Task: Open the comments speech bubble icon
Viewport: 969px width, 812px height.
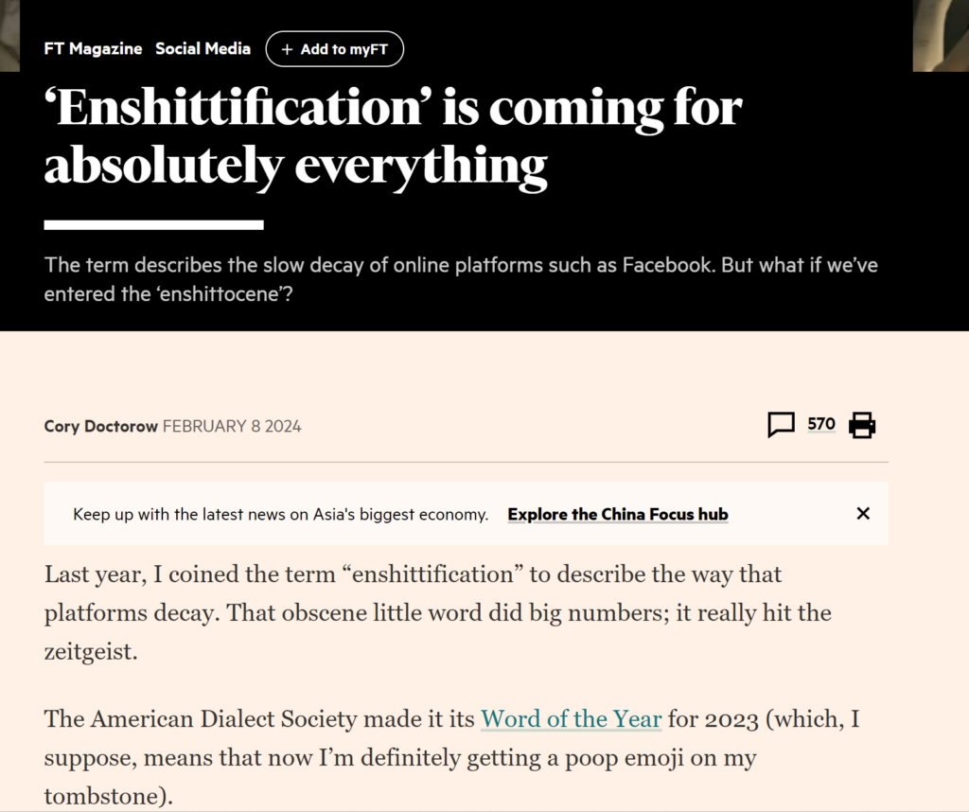Action: click(x=781, y=425)
